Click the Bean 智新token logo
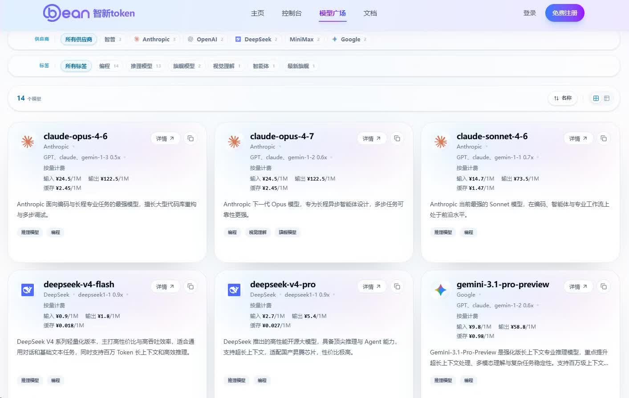 (x=89, y=13)
